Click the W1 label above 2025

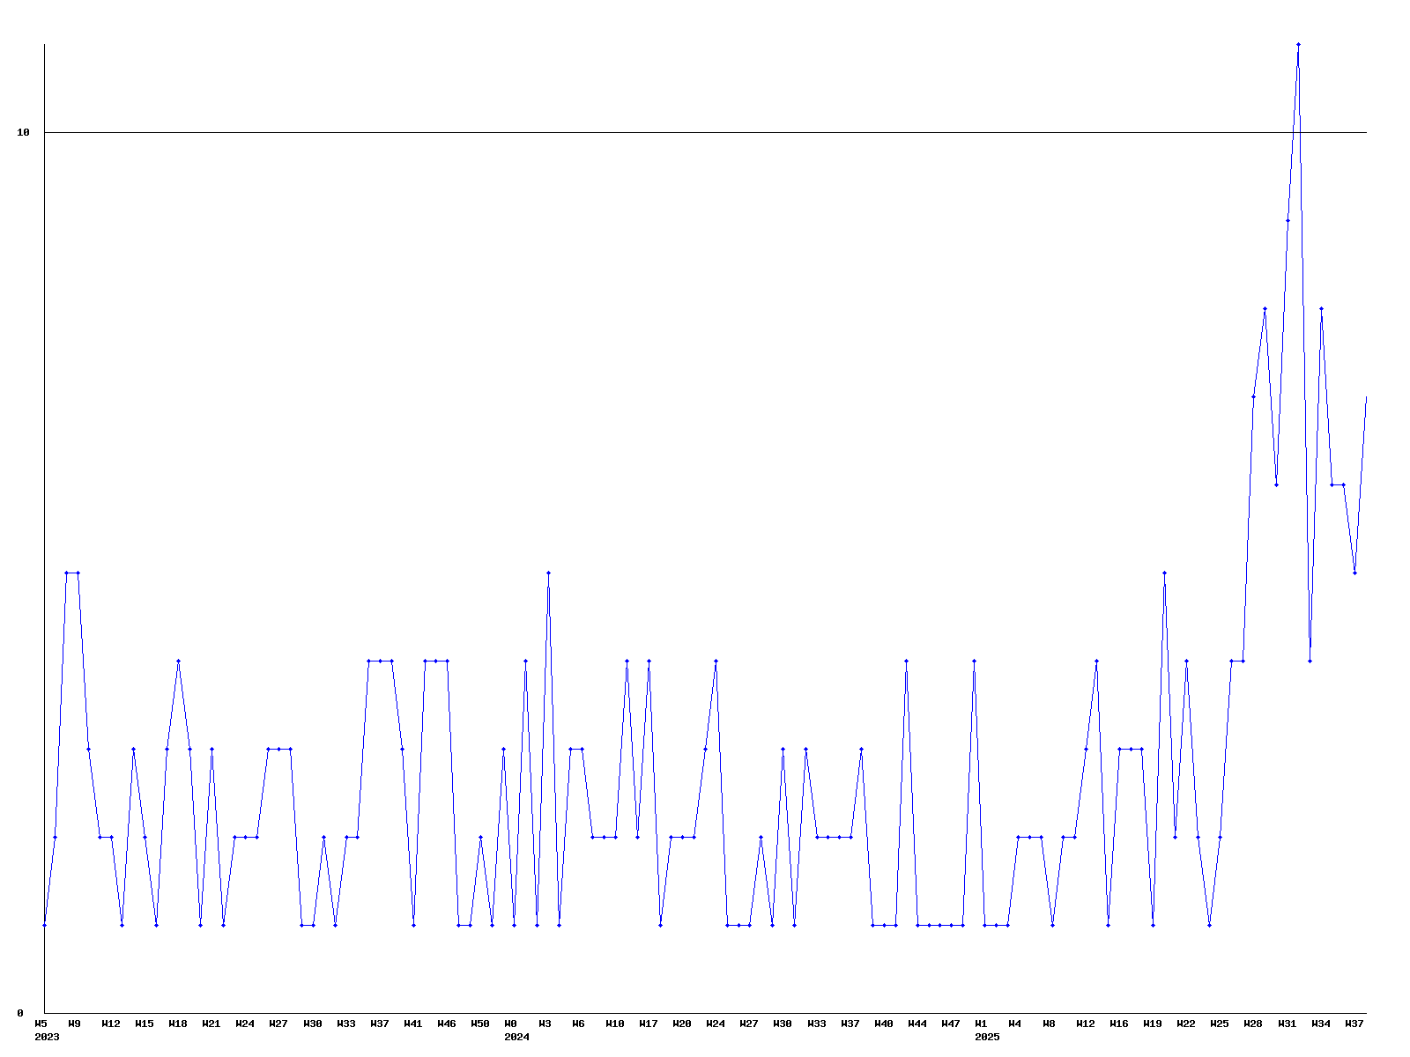981,1024
